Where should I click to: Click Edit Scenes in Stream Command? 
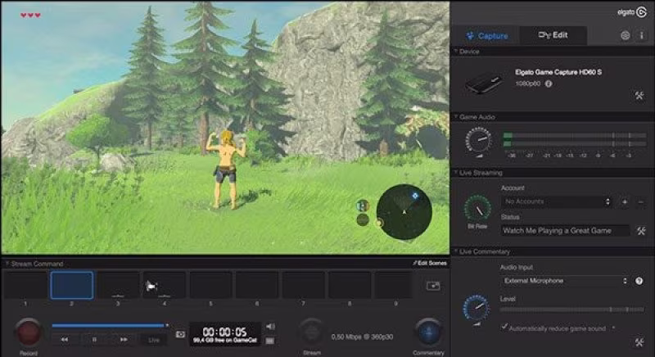click(x=429, y=263)
